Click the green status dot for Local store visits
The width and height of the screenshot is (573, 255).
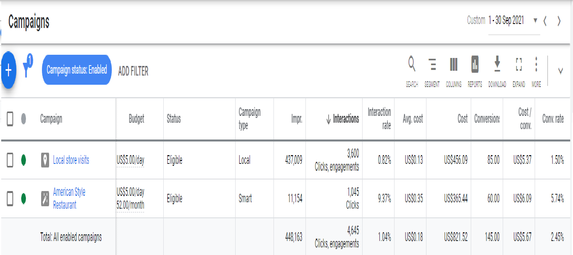click(x=24, y=160)
